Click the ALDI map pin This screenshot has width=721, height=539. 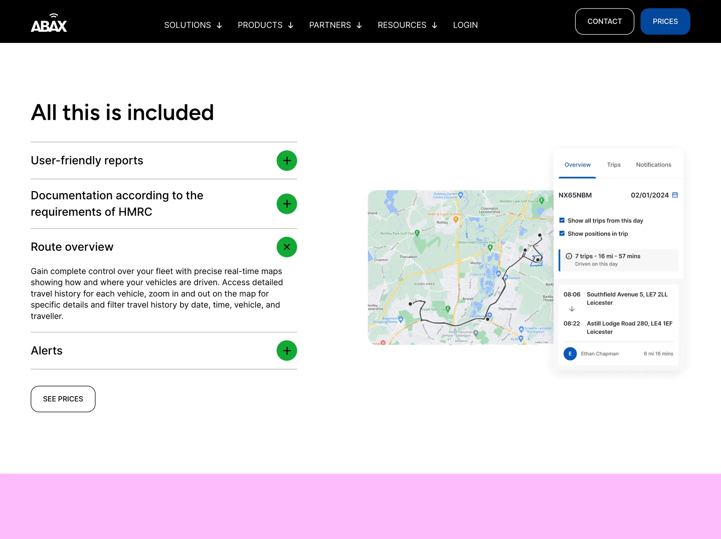[x=521, y=339]
